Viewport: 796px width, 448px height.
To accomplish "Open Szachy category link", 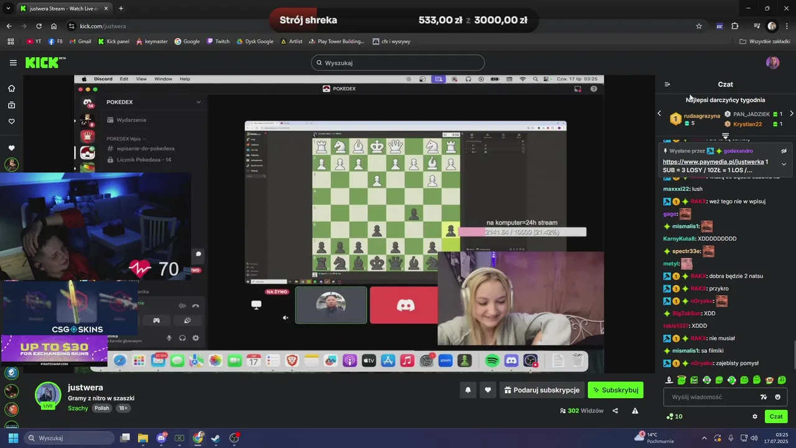I will [78, 408].
